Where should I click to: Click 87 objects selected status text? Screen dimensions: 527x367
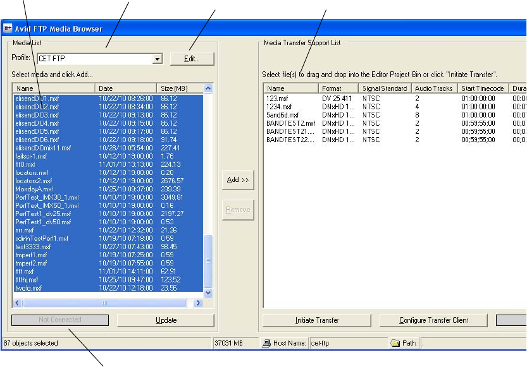(30, 343)
